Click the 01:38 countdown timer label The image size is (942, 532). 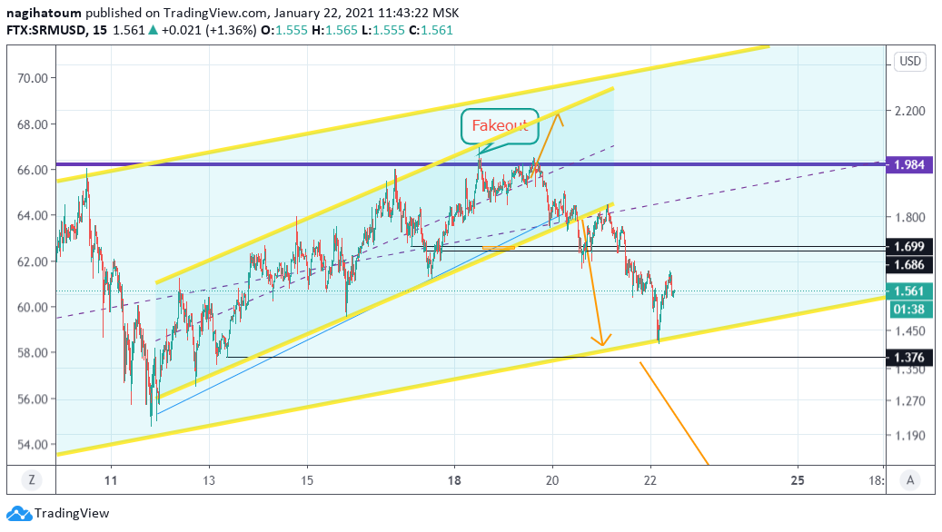pos(909,310)
